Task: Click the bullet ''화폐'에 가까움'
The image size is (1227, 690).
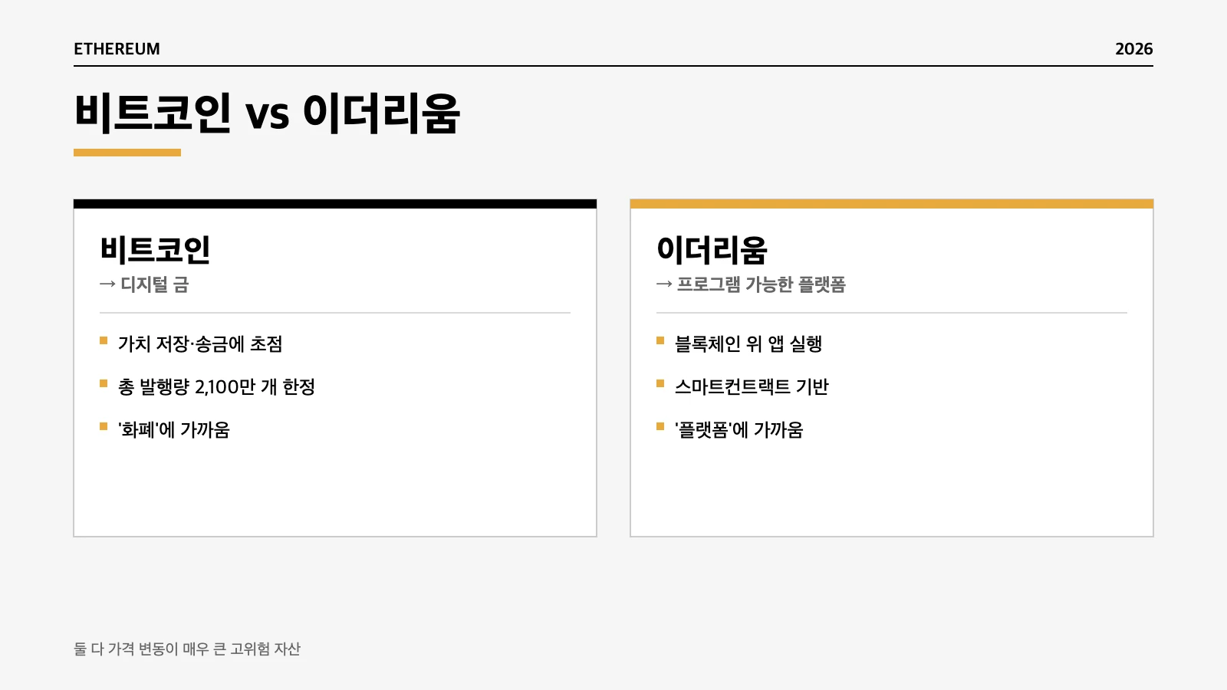Action: pyautogui.click(x=174, y=429)
